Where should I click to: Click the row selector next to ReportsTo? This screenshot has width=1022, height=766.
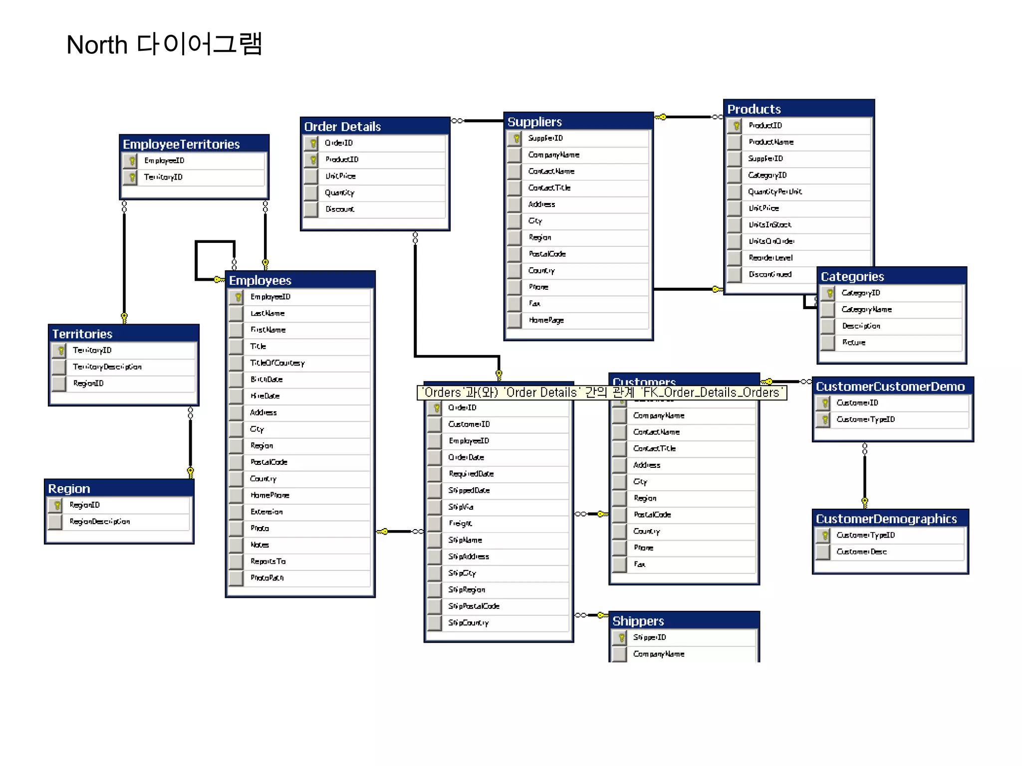point(236,562)
